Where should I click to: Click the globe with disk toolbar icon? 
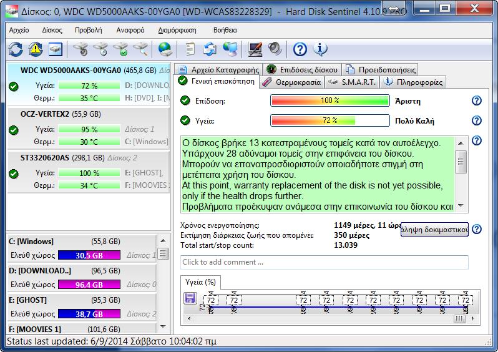tap(165, 49)
